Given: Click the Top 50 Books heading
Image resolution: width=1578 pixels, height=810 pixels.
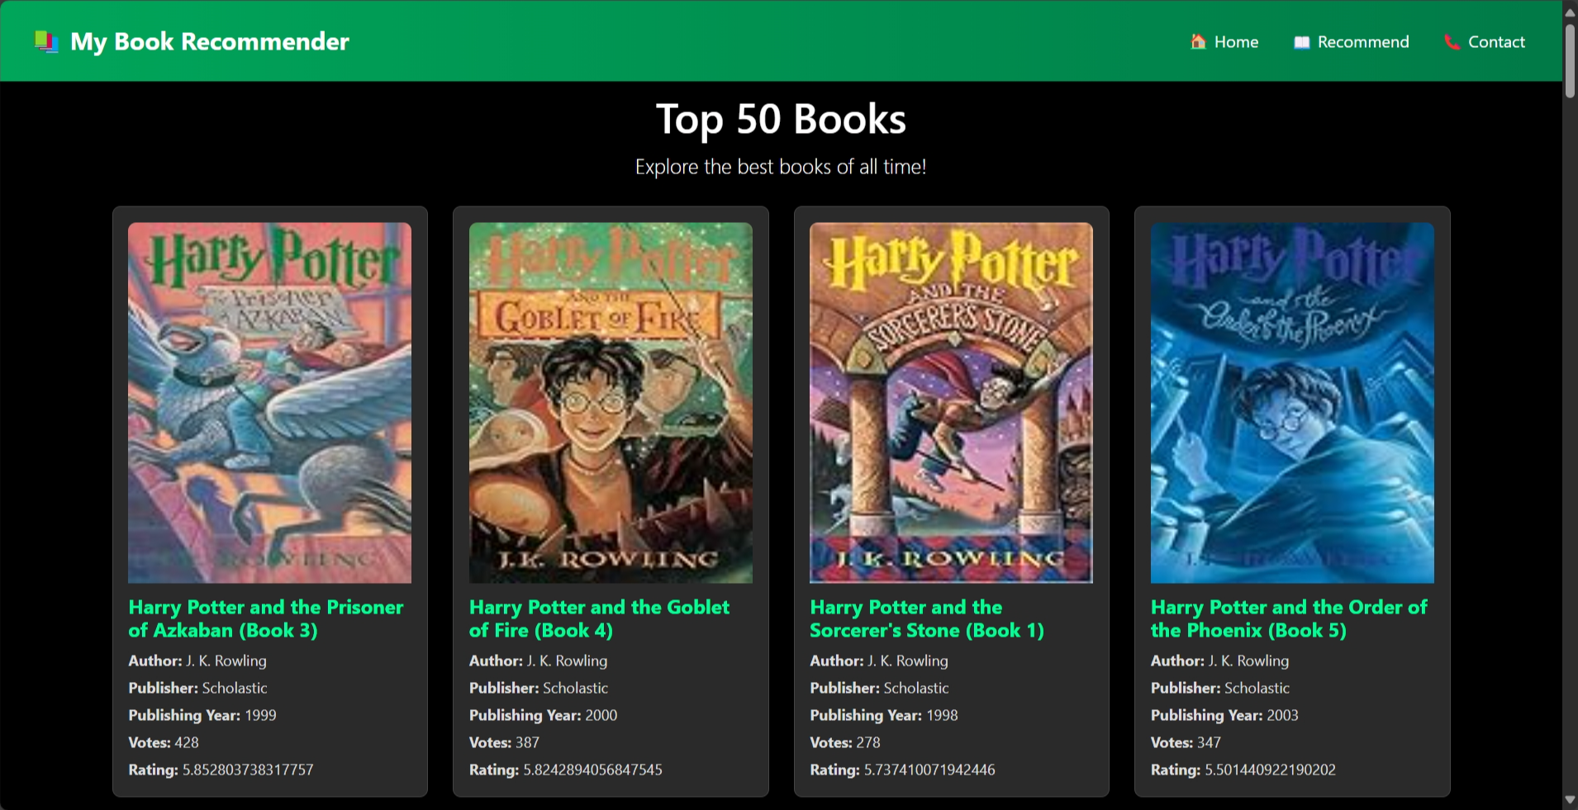Looking at the screenshot, I should (781, 119).
